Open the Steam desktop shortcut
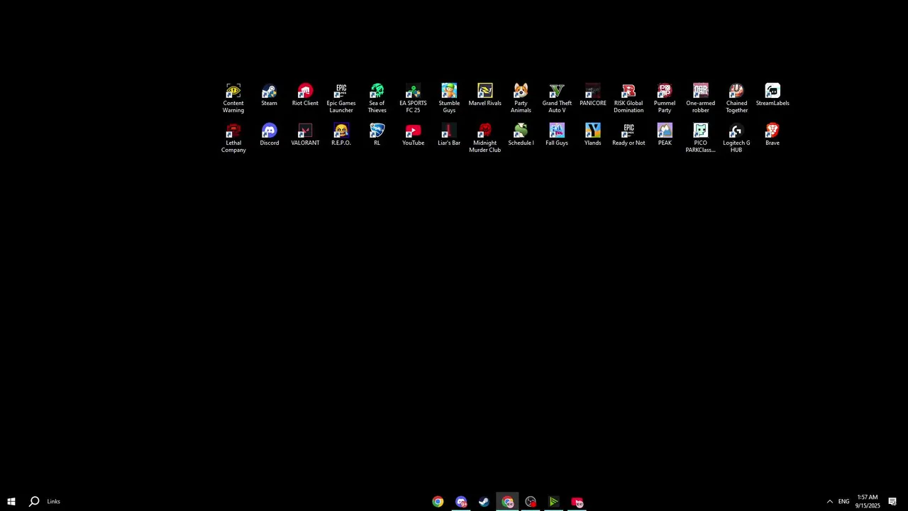Viewport: 908px width, 511px height. pos(269,95)
